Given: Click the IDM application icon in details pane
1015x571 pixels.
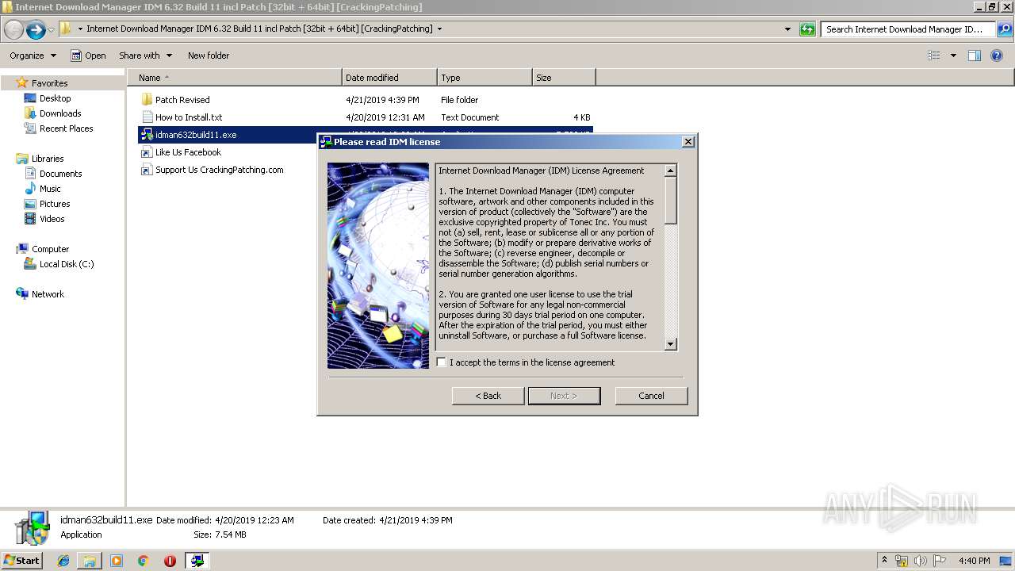Looking at the screenshot, I should 32,528.
